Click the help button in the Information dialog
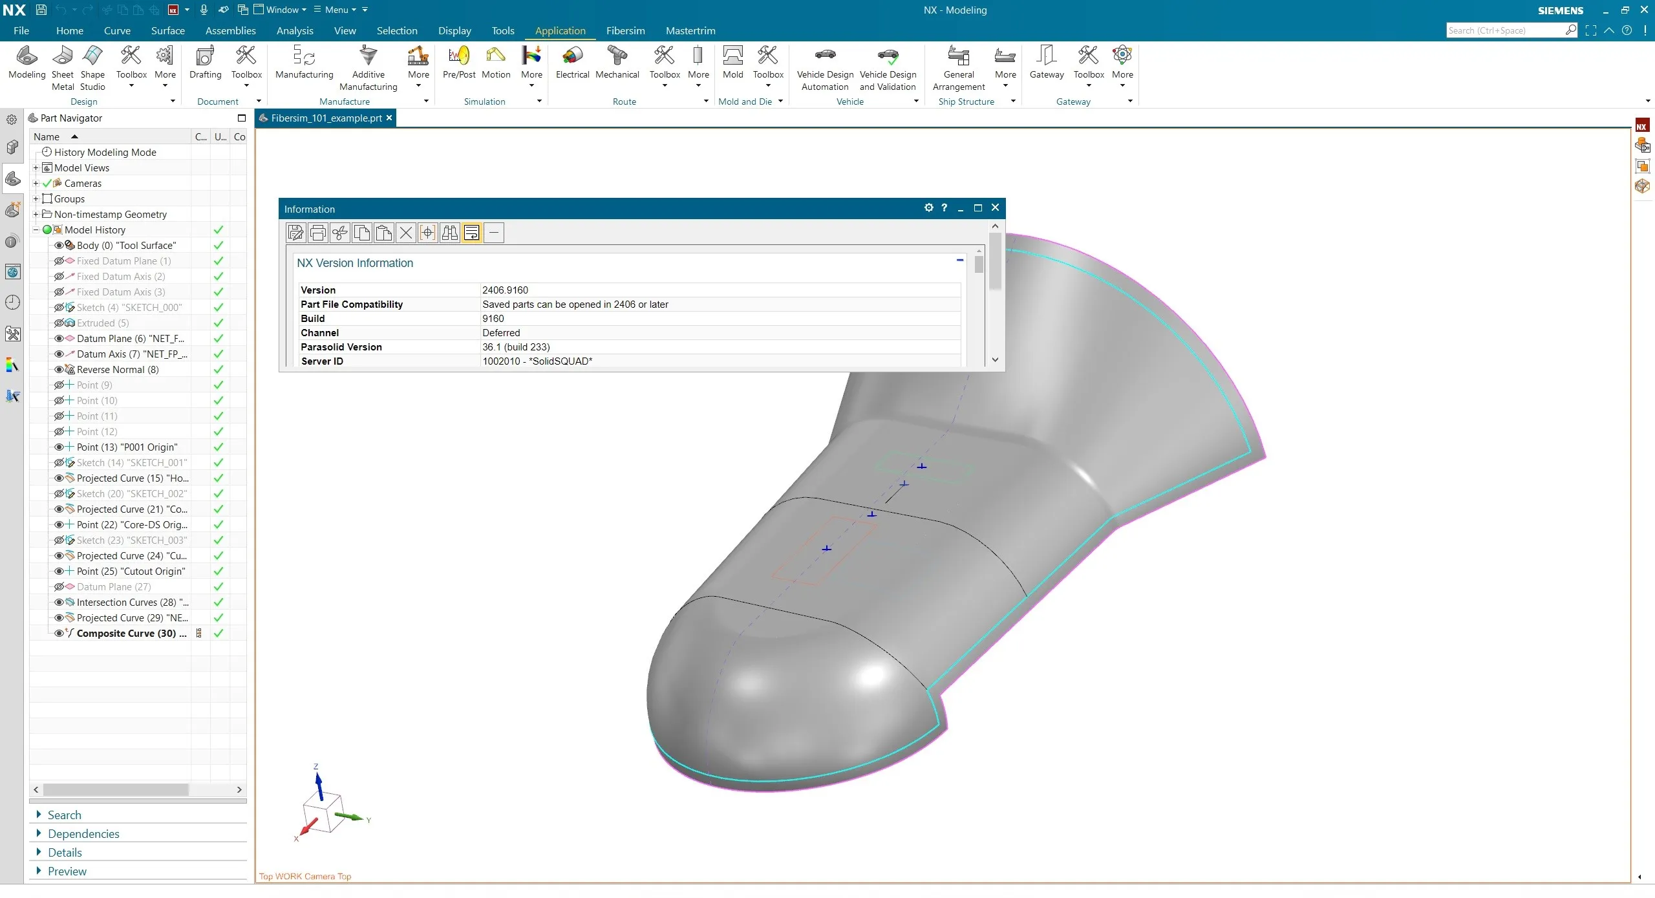The height and width of the screenshot is (898, 1655). (943, 208)
